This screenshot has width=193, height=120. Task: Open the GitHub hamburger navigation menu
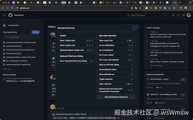click(4, 15)
